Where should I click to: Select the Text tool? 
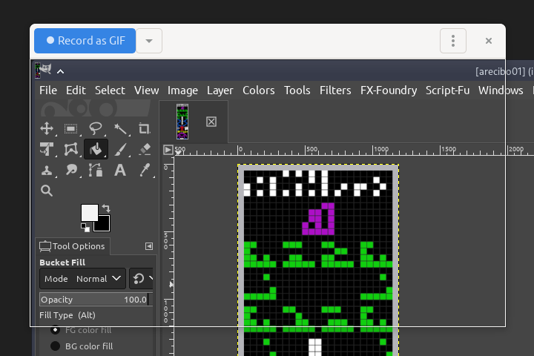click(120, 170)
